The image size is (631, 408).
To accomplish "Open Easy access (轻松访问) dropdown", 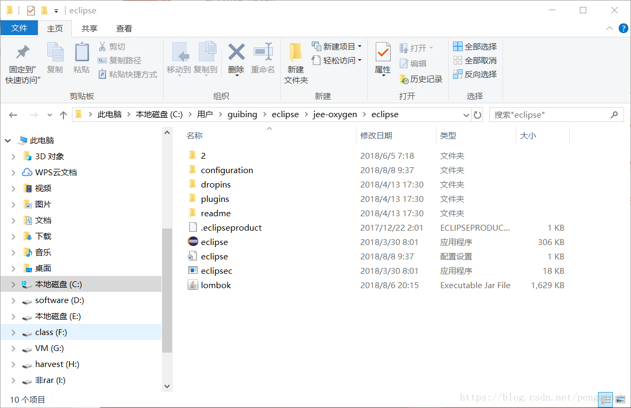I will click(x=337, y=60).
